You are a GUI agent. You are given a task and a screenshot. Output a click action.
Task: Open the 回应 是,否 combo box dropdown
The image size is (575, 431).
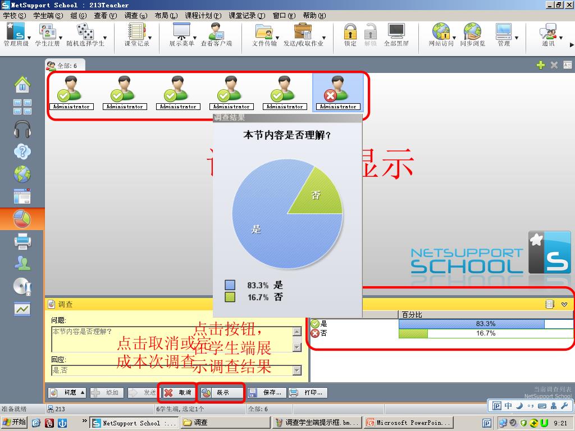pyautogui.click(x=297, y=370)
